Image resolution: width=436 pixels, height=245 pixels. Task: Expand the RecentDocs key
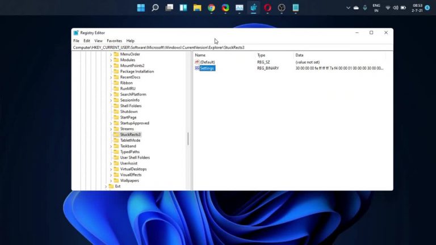[x=111, y=77]
